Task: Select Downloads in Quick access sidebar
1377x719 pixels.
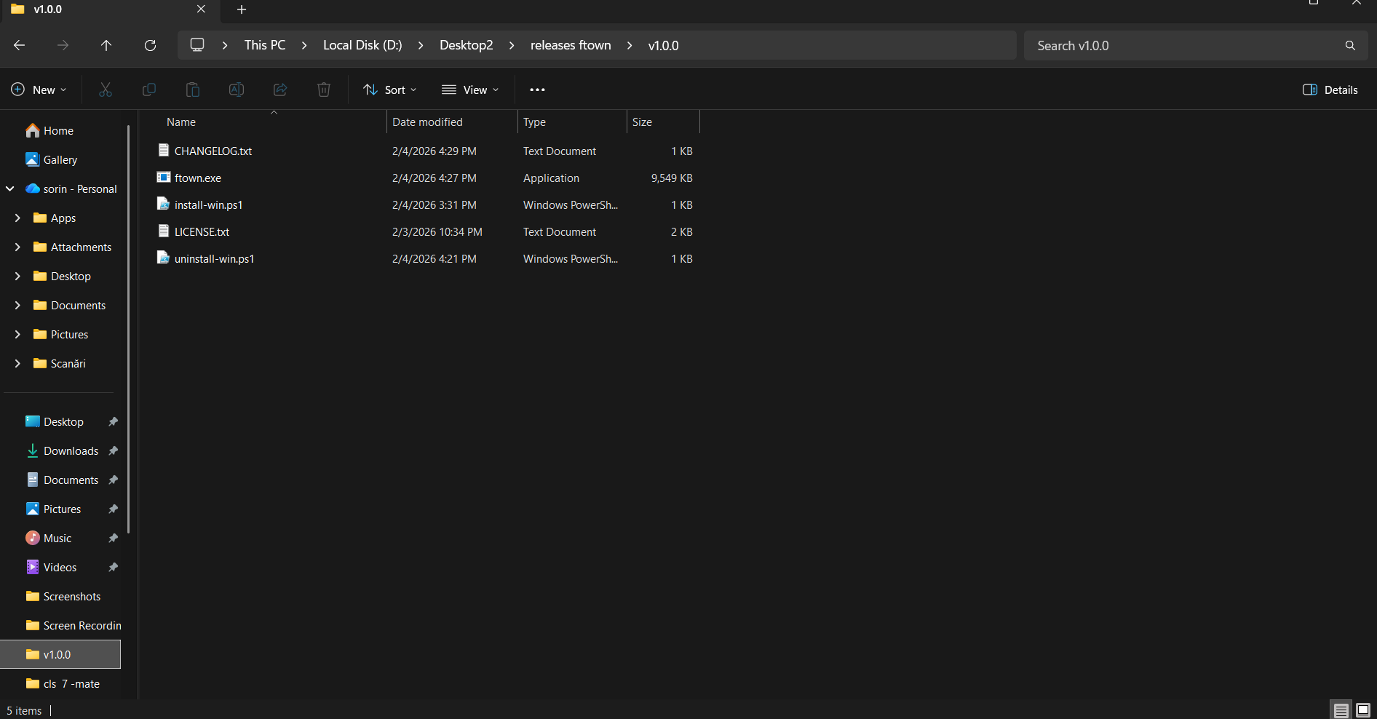Action: tap(71, 451)
